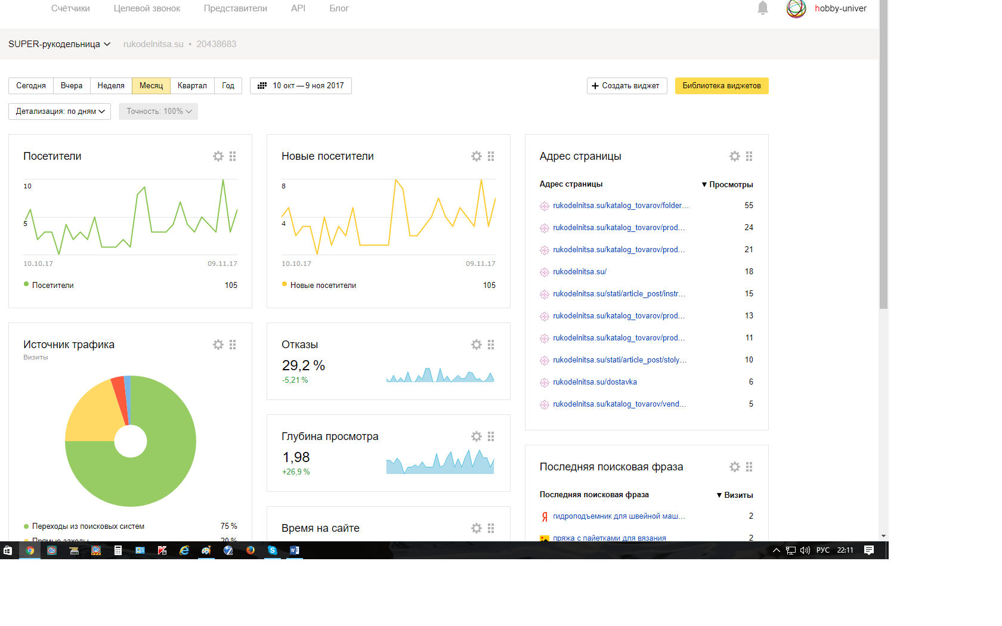Viewport: 1002px width, 626px height.
Task: Open date range picker 10 окт — 9 ноя 2017
Action: tap(301, 86)
